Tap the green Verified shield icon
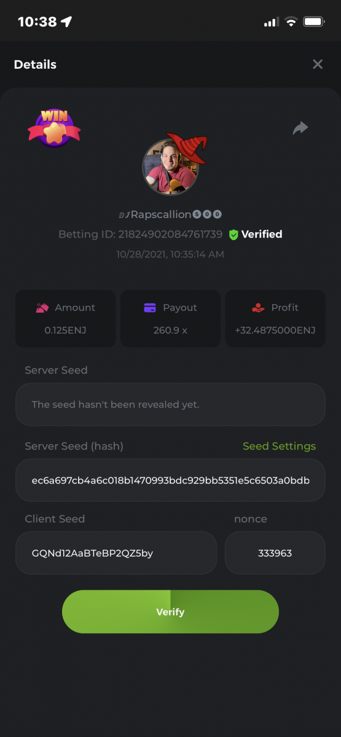341x737 pixels. (233, 235)
